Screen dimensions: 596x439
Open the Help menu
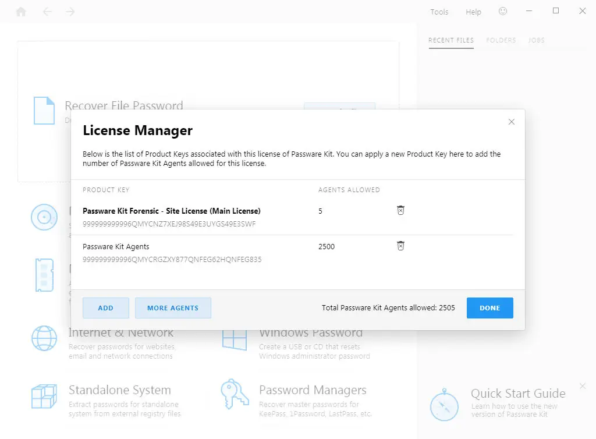[474, 12]
